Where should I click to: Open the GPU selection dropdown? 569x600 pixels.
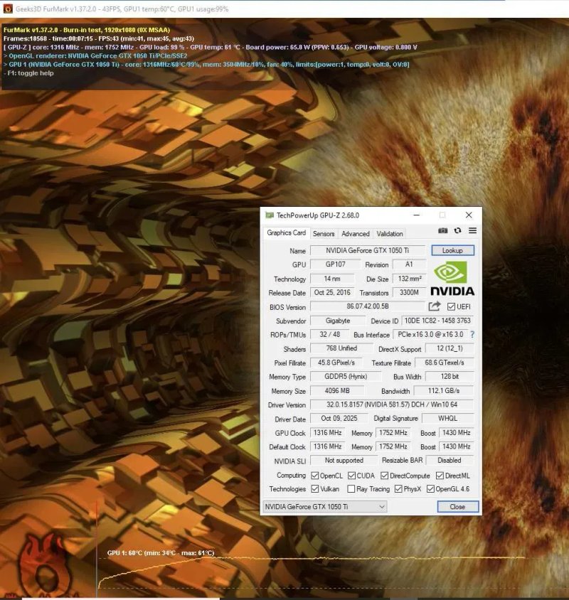(x=325, y=507)
